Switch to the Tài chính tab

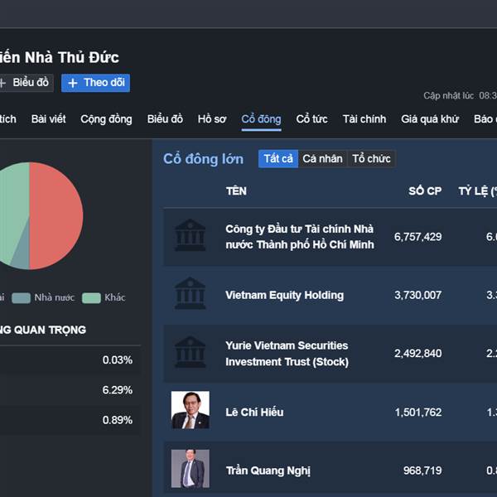tap(364, 119)
